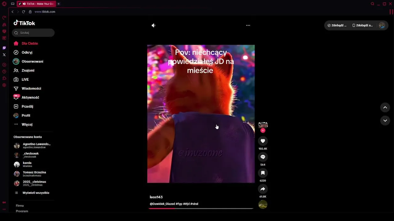Viewport: 394px width, 221px height.
Task: Click the #fyp hashtag
Action: point(179,204)
